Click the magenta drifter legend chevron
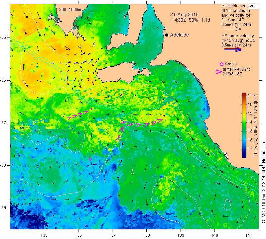 219,72
